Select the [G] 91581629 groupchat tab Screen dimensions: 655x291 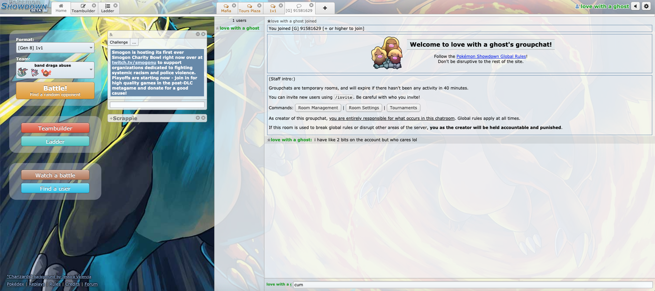tap(299, 8)
